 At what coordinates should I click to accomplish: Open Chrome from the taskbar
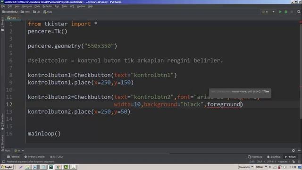point(59,167)
